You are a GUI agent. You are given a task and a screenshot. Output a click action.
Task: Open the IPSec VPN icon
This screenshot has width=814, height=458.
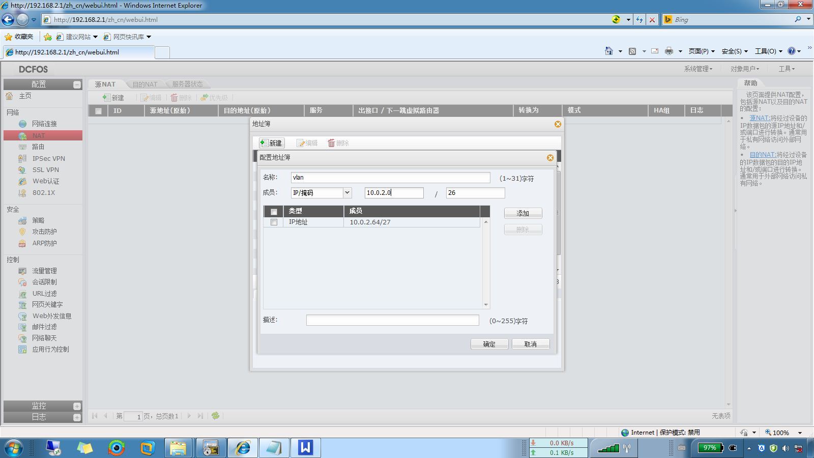pos(22,158)
